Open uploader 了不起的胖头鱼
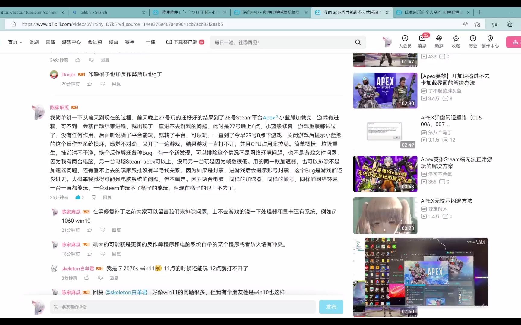This screenshot has height=325, width=521. tap(445, 91)
